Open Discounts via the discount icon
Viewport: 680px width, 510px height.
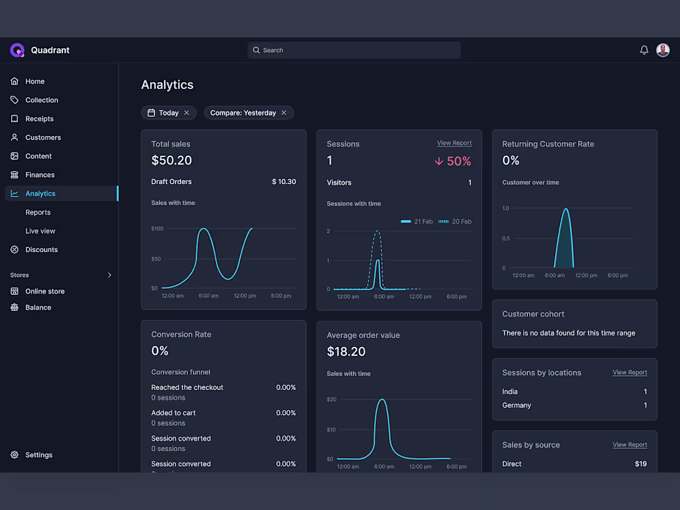pyautogui.click(x=14, y=249)
